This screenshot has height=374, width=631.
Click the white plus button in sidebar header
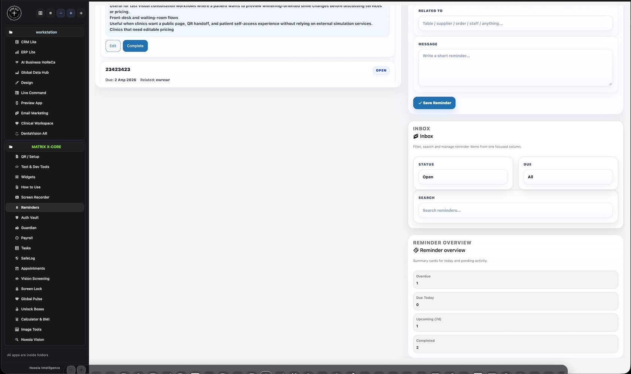pos(81,13)
